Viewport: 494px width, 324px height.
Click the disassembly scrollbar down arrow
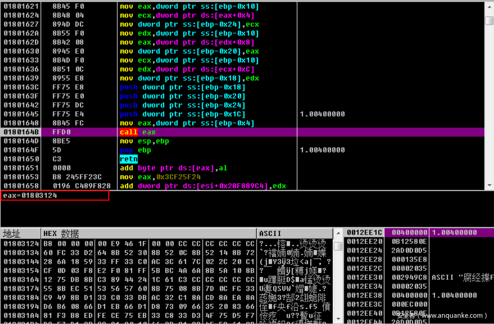point(489,185)
